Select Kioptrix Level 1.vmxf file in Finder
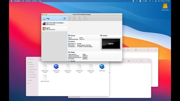Viewport: 180px width, 101px height. (x=91, y=68)
